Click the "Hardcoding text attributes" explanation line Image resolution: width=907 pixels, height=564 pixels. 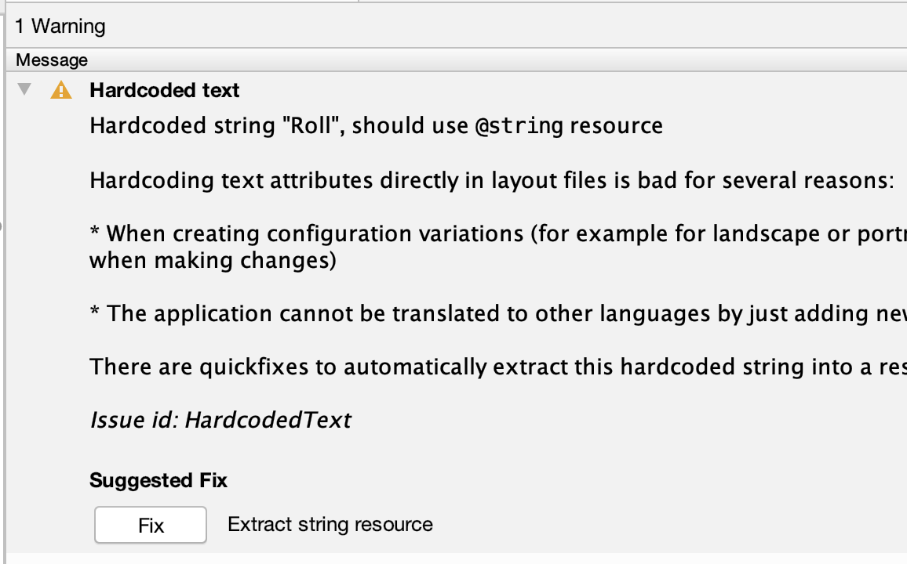point(492,181)
